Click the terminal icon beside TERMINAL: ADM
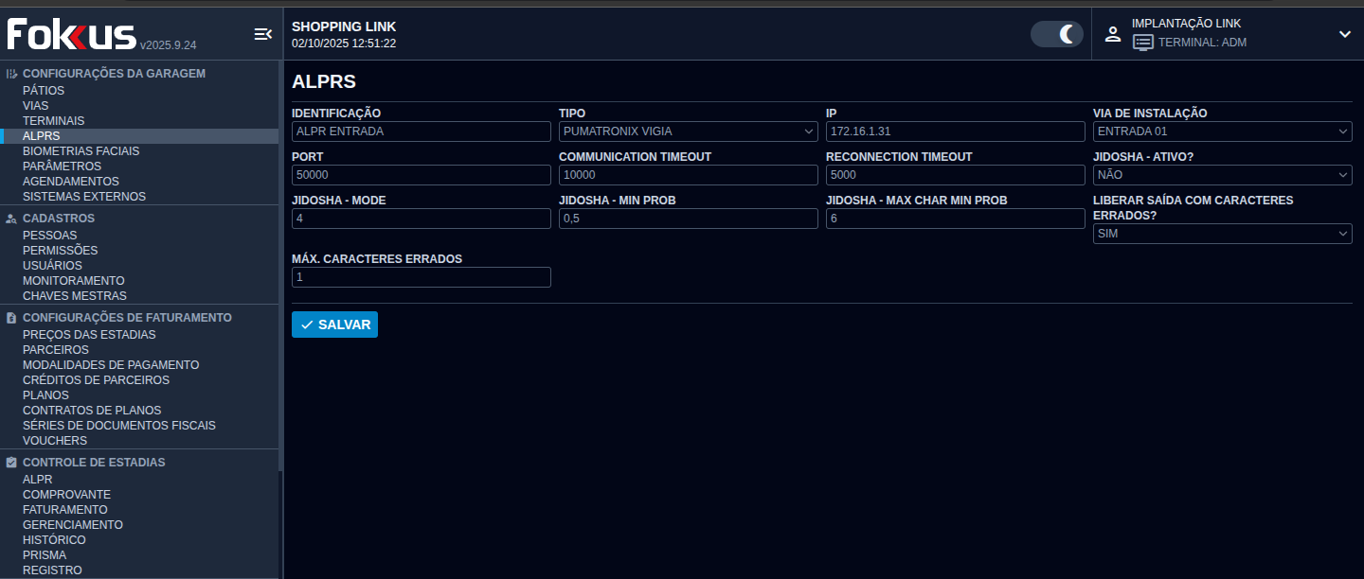The image size is (1364, 579). click(x=1143, y=43)
